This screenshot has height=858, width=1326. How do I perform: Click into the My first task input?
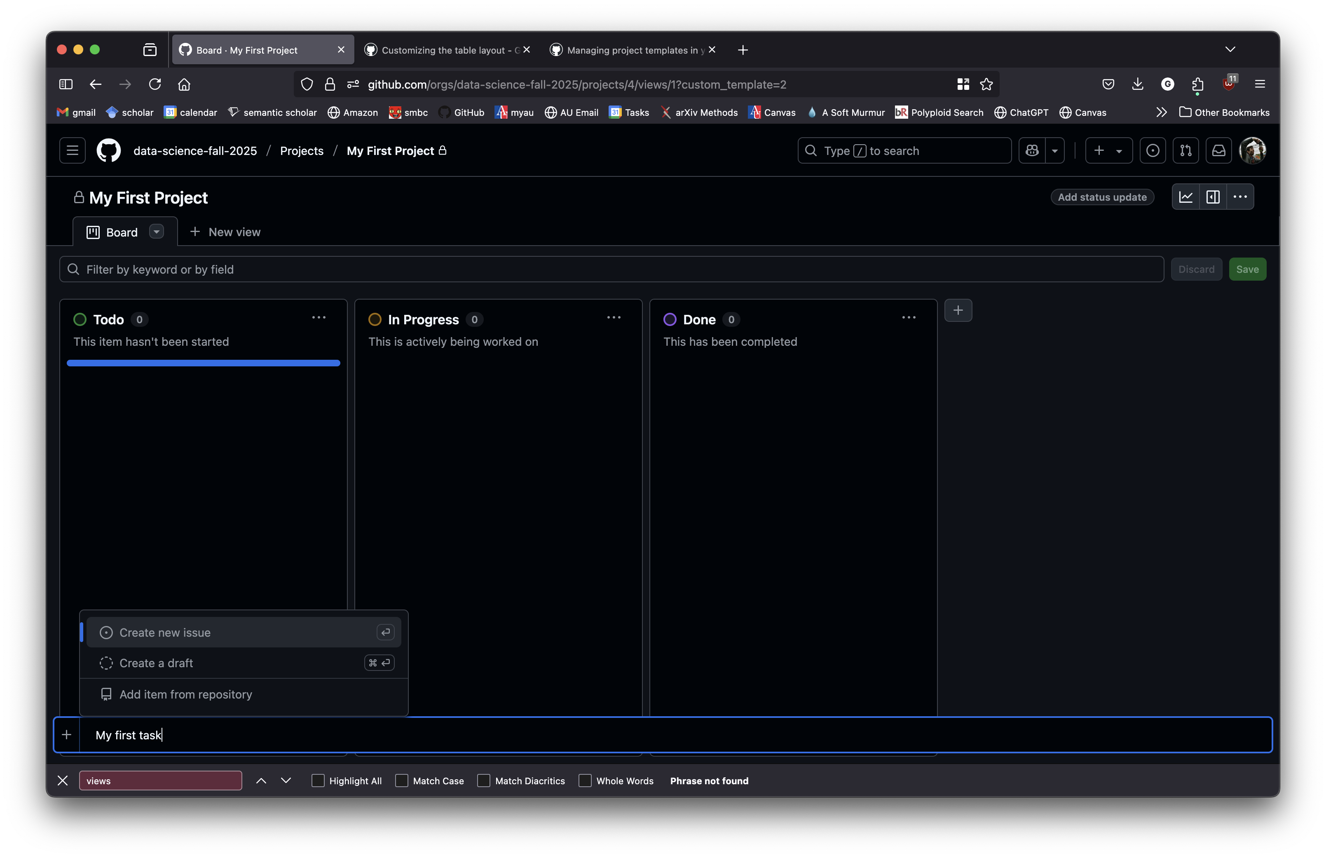pyautogui.click(x=675, y=735)
